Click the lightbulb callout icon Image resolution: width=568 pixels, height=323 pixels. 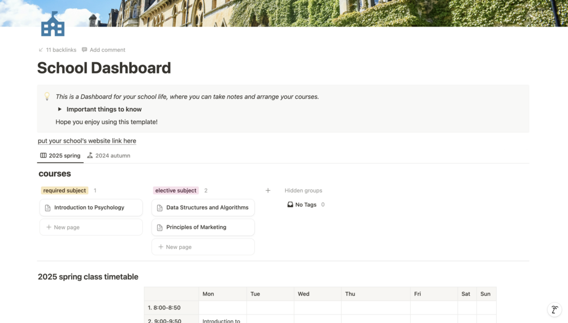click(47, 97)
